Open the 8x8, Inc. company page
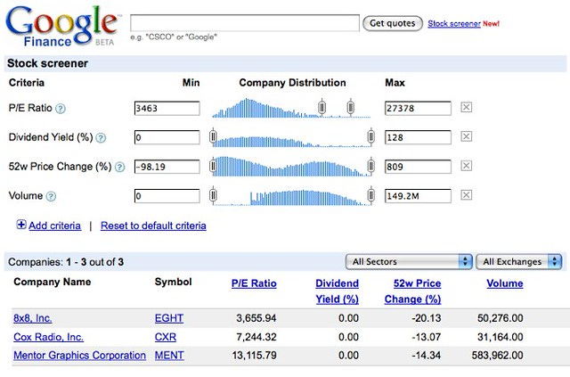This screenshot has width=570, height=377. [x=33, y=318]
